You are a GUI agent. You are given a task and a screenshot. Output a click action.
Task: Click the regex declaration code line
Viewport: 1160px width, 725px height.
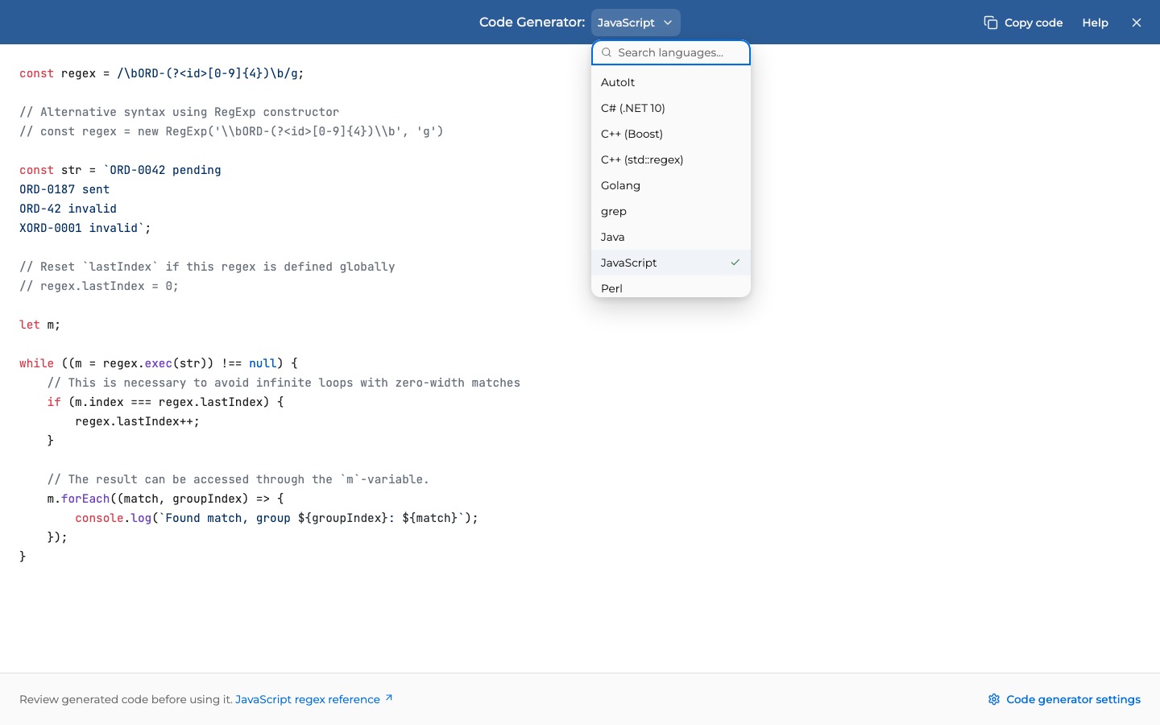pos(162,73)
